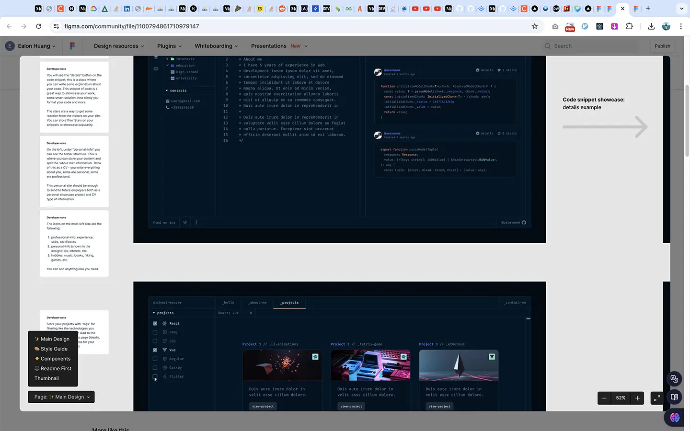Open the browser Extensions puzzle icon
690x431 pixels.
[x=630, y=26]
